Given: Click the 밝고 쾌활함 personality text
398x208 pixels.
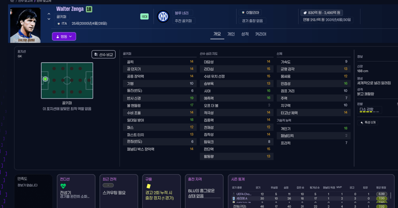Looking at the screenshot, I should point(366,94).
